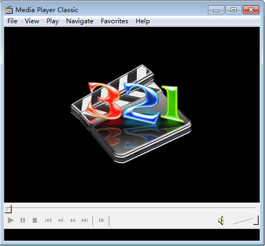Close the Media Player Classic window
This screenshot has width=265, height=246.
pos(251,10)
